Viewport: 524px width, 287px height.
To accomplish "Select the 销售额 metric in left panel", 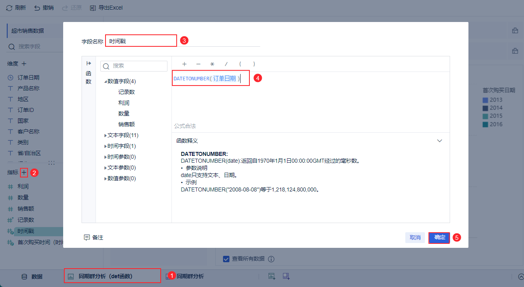I will pos(26,209).
